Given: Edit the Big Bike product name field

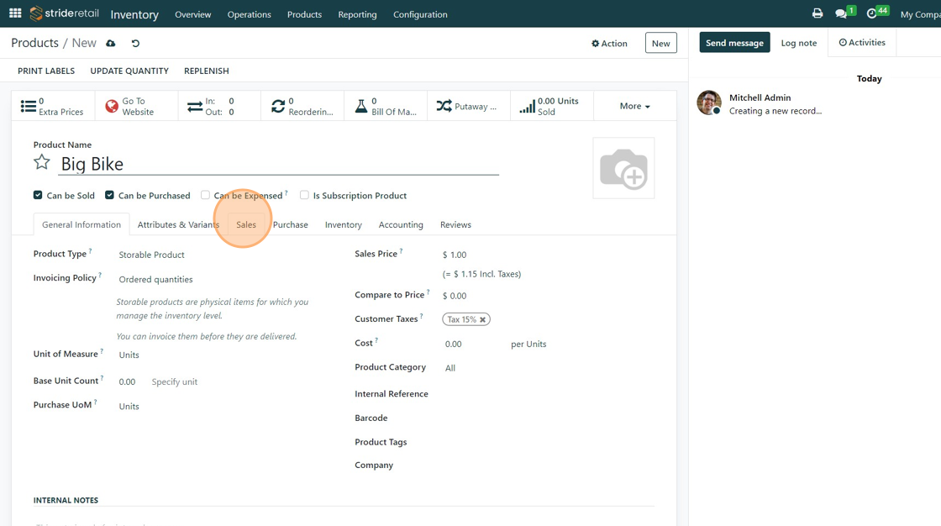Looking at the screenshot, I should [278, 164].
